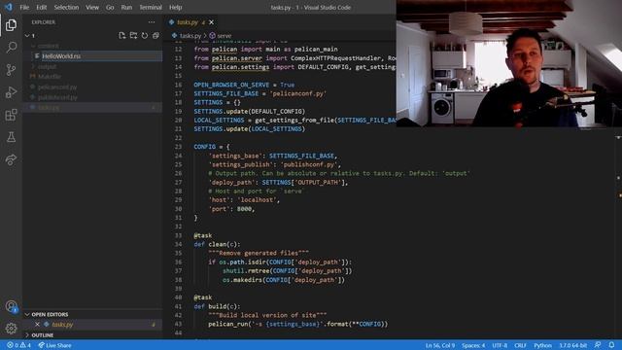The width and height of the screenshot is (622, 350).
Task: Change file encoding via 'UTF-8'
Action: point(500,345)
